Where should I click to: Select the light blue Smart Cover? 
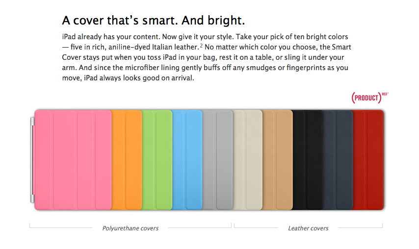click(187, 160)
